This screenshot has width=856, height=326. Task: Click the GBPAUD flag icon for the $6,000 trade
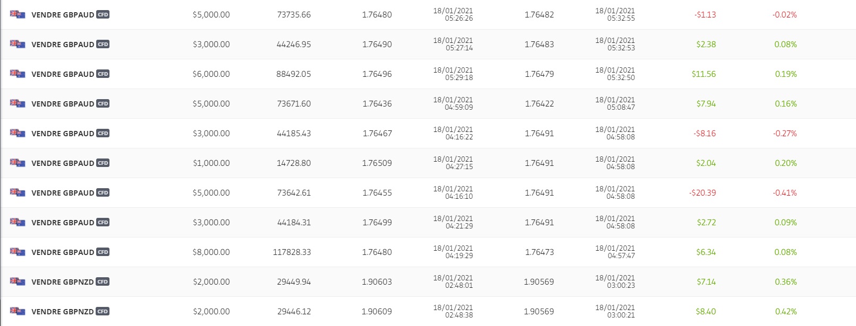pyautogui.click(x=18, y=74)
